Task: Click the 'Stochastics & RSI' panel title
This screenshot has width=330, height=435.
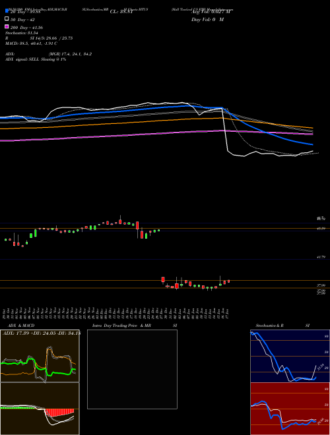Action: tap(282, 326)
